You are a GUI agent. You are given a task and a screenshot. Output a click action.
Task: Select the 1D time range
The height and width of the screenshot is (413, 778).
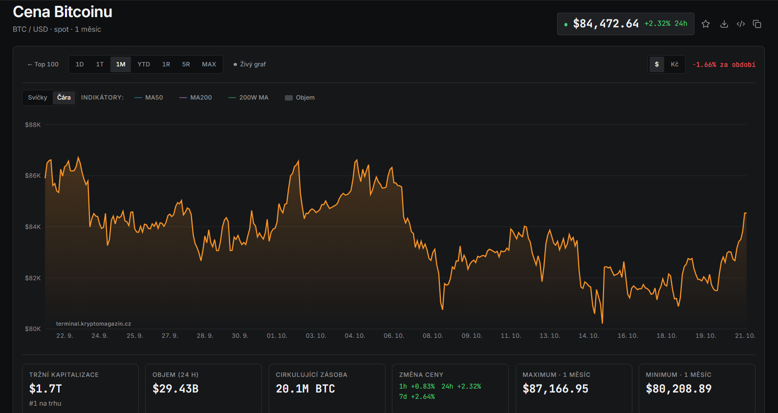pyautogui.click(x=80, y=64)
